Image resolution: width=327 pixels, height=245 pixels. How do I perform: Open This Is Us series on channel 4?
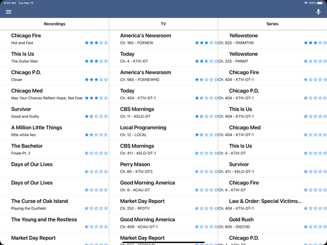[272, 149]
